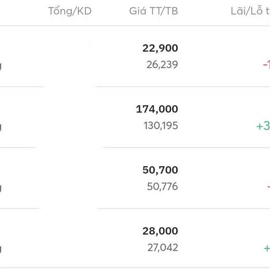Click the green gain value beside 27,042
Viewport: 270px width, 270px height.
coord(266,248)
